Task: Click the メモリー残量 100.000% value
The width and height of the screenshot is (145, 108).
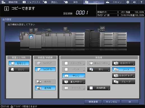Action: pos(139,12)
